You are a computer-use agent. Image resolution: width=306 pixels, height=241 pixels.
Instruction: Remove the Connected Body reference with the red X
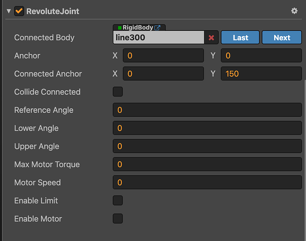tap(211, 38)
